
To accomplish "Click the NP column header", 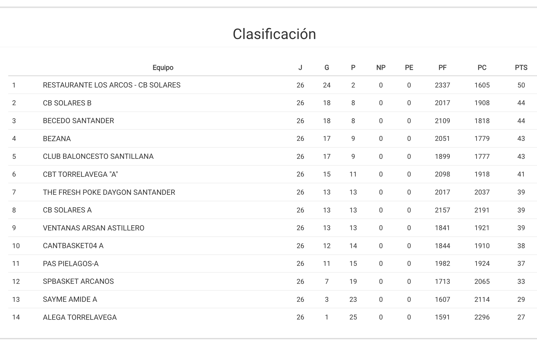I will 381,68.
